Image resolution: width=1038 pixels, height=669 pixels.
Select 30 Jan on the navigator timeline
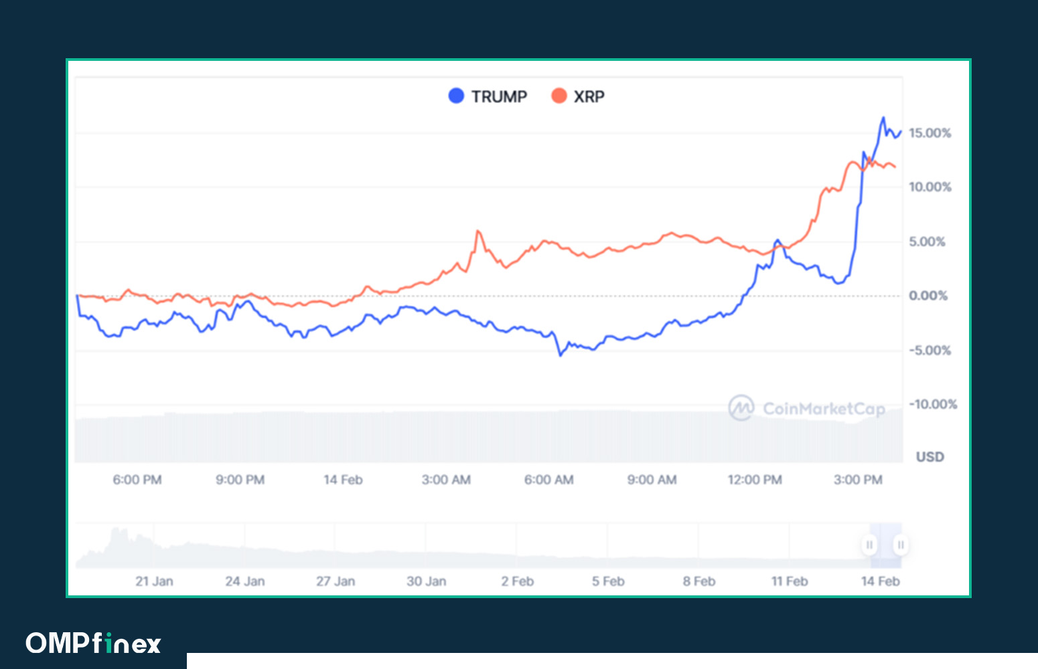point(427,581)
